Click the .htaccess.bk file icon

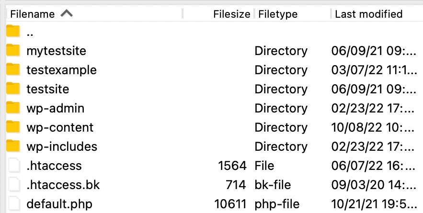pyautogui.click(x=14, y=184)
